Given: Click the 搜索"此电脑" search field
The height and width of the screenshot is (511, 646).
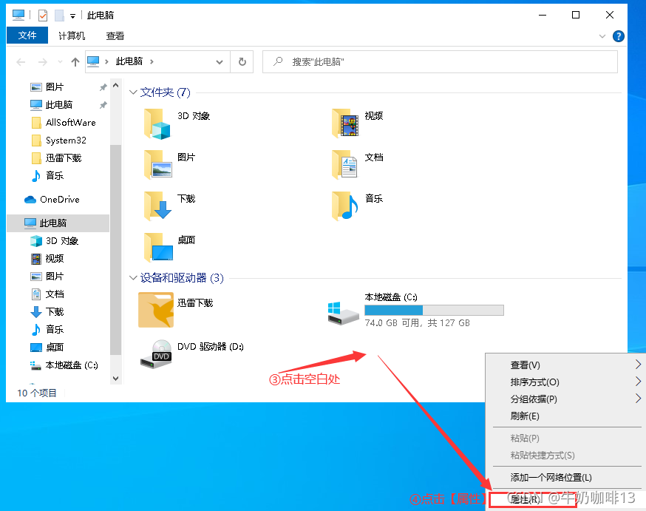Looking at the screenshot, I should pyautogui.click(x=440, y=62).
